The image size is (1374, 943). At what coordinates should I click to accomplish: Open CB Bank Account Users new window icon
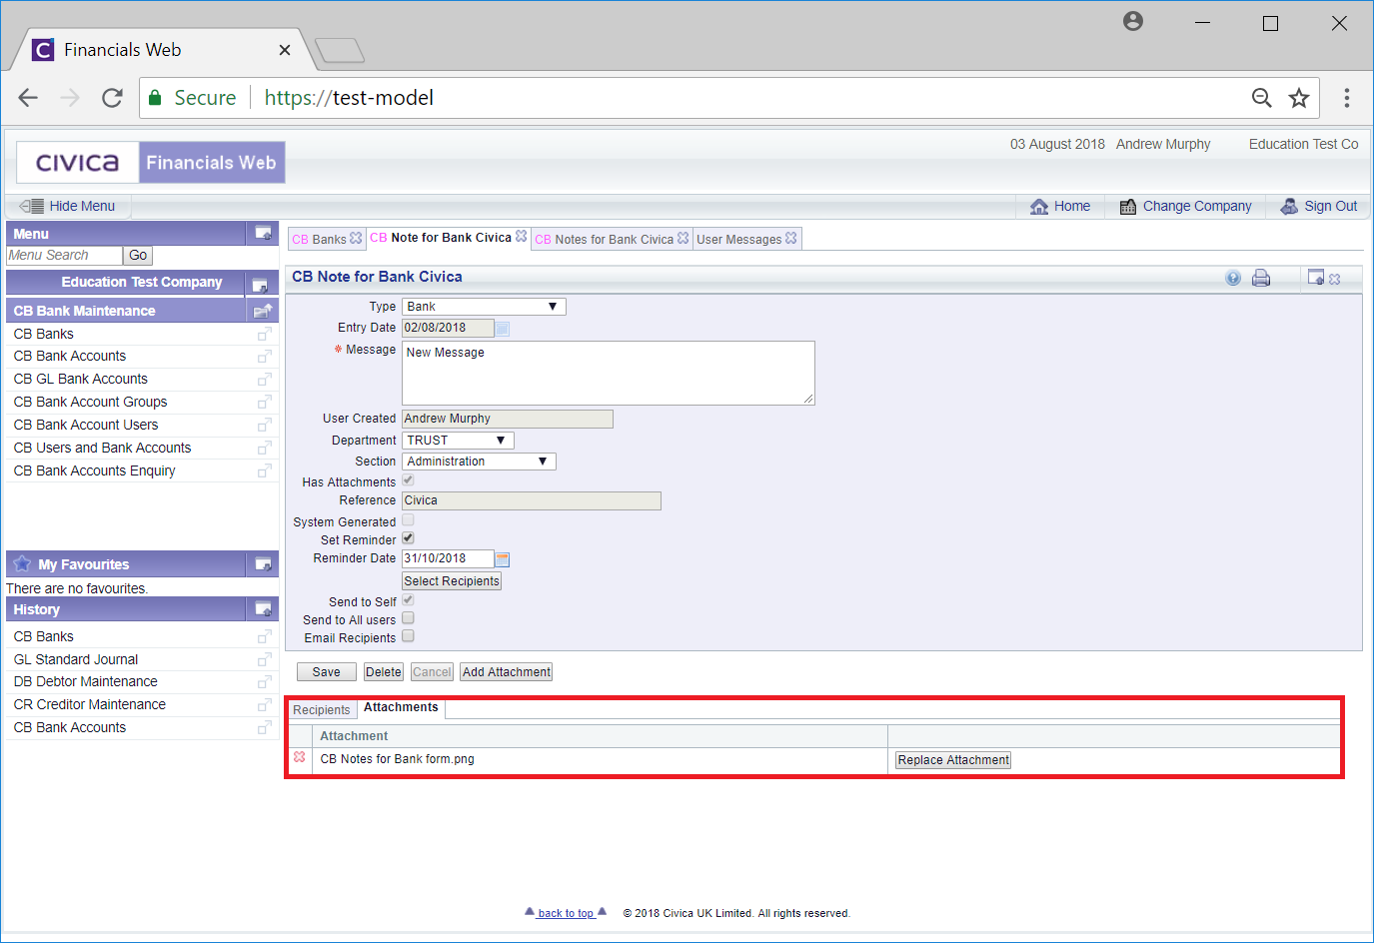(264, 426)
